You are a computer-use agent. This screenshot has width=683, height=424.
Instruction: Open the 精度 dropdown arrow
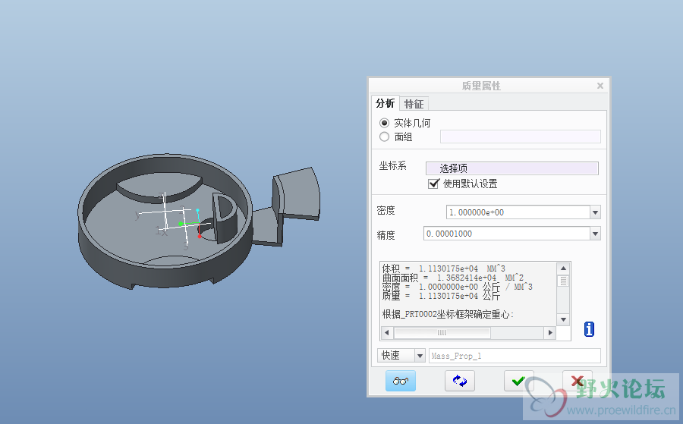[596, 234]
